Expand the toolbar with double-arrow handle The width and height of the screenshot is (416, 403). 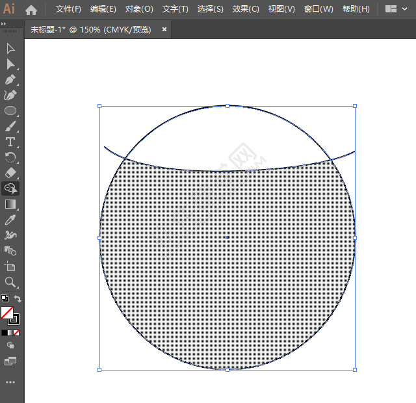point(5,23)
